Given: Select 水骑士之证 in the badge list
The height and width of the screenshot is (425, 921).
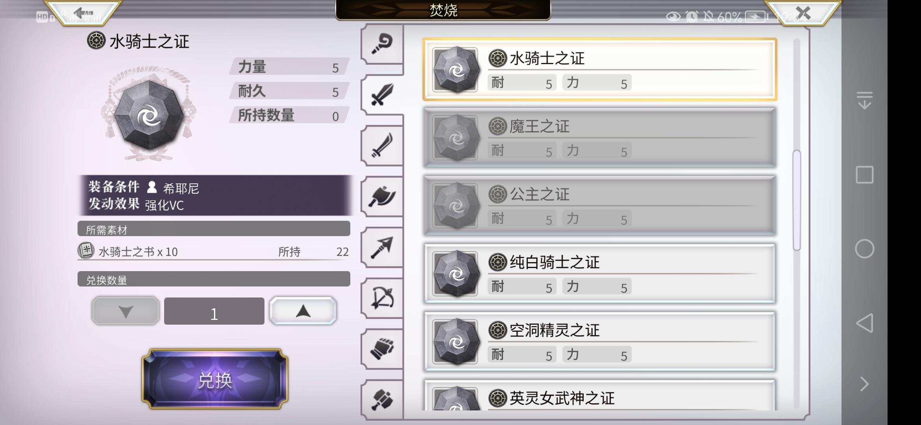Looking at the screenshot, I should point(599,69).
